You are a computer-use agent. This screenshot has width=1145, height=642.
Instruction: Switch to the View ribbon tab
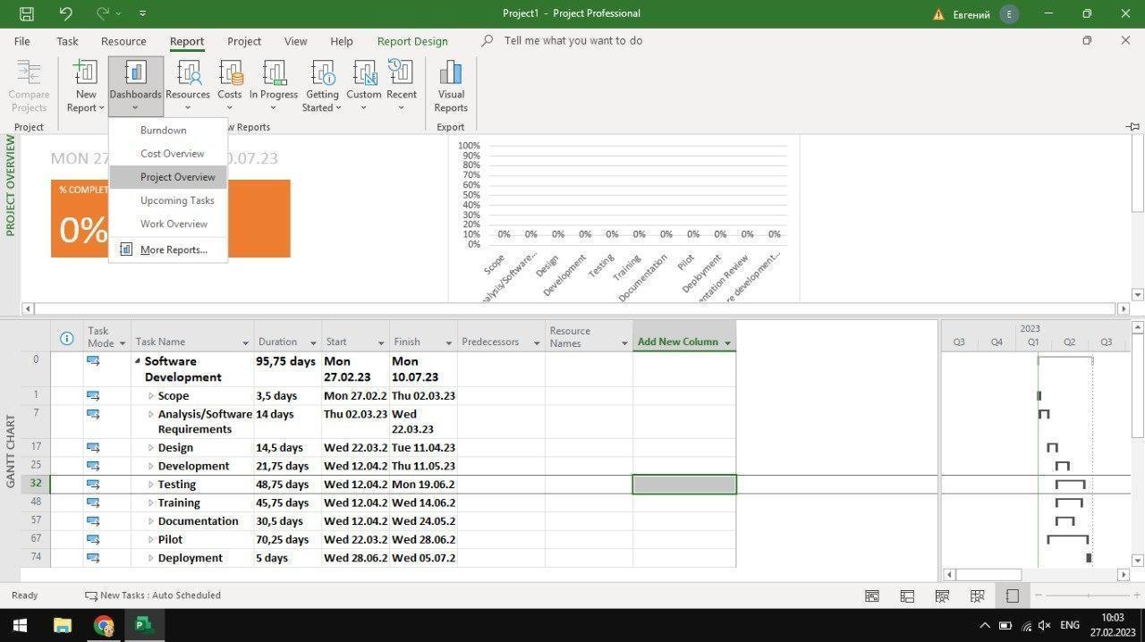[x=295, y=41]
